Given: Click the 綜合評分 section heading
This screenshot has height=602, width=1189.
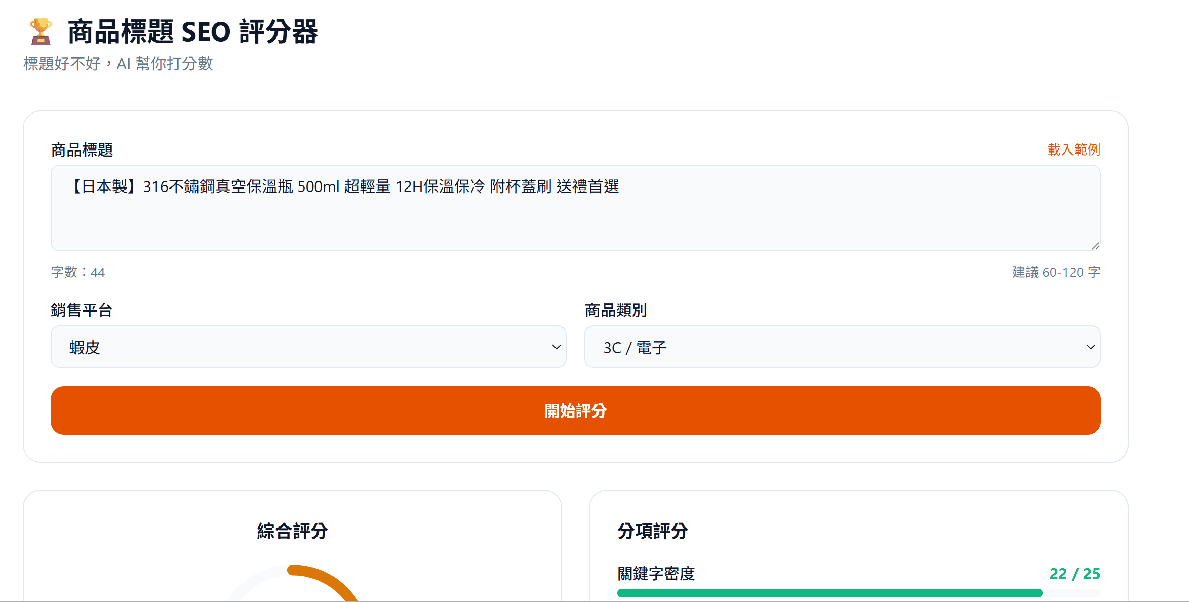Looking at the screenshot, I should [x=292, y=531].
